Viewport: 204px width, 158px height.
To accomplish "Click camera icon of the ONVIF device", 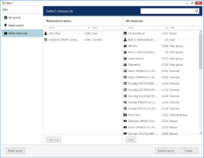I will (125, 121).
